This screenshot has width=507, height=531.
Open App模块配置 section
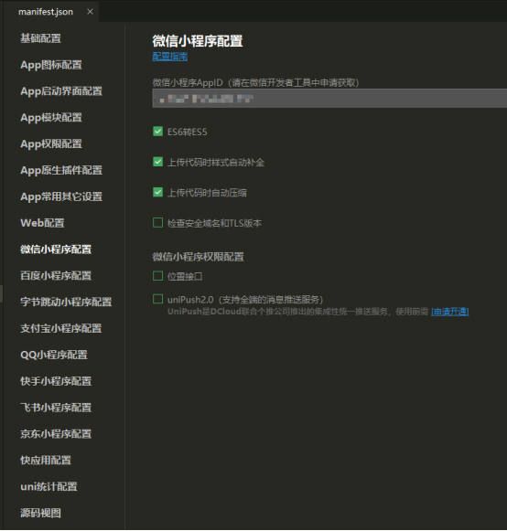pyautogui.click(x=51, y=118)
